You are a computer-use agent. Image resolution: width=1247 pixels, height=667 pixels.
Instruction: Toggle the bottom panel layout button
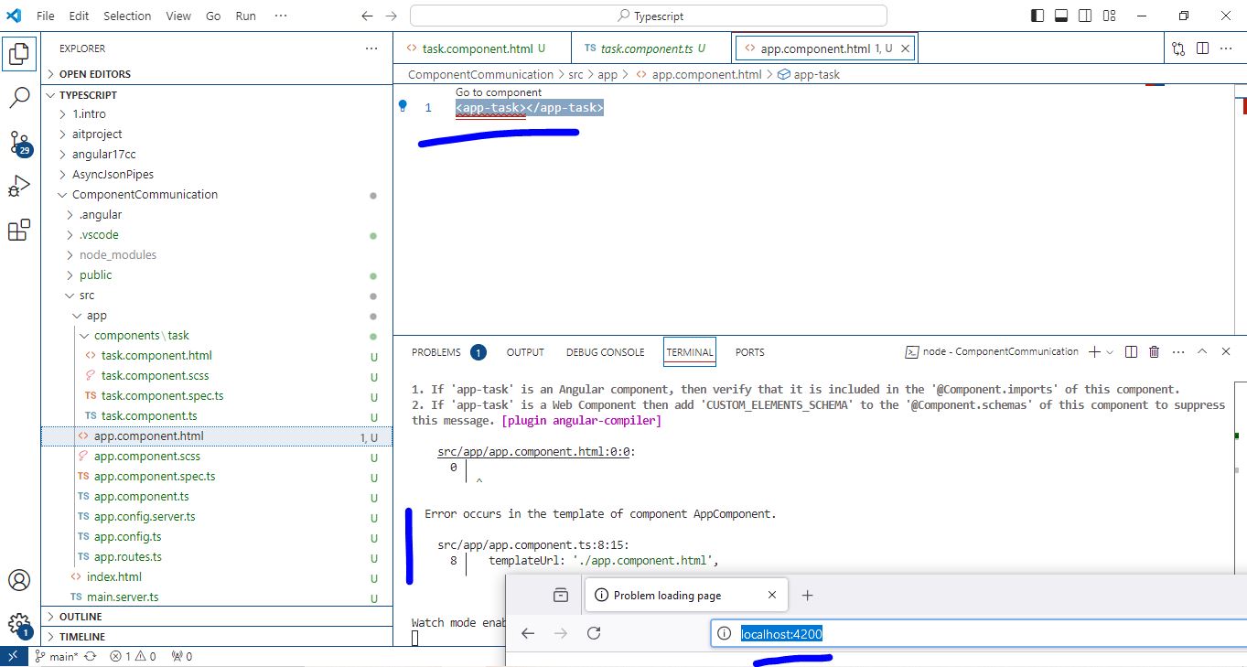pyautogui.click(x=1061, y=16)
